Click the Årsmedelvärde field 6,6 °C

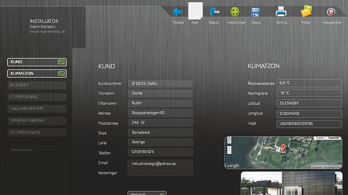[x=309, y=83]
